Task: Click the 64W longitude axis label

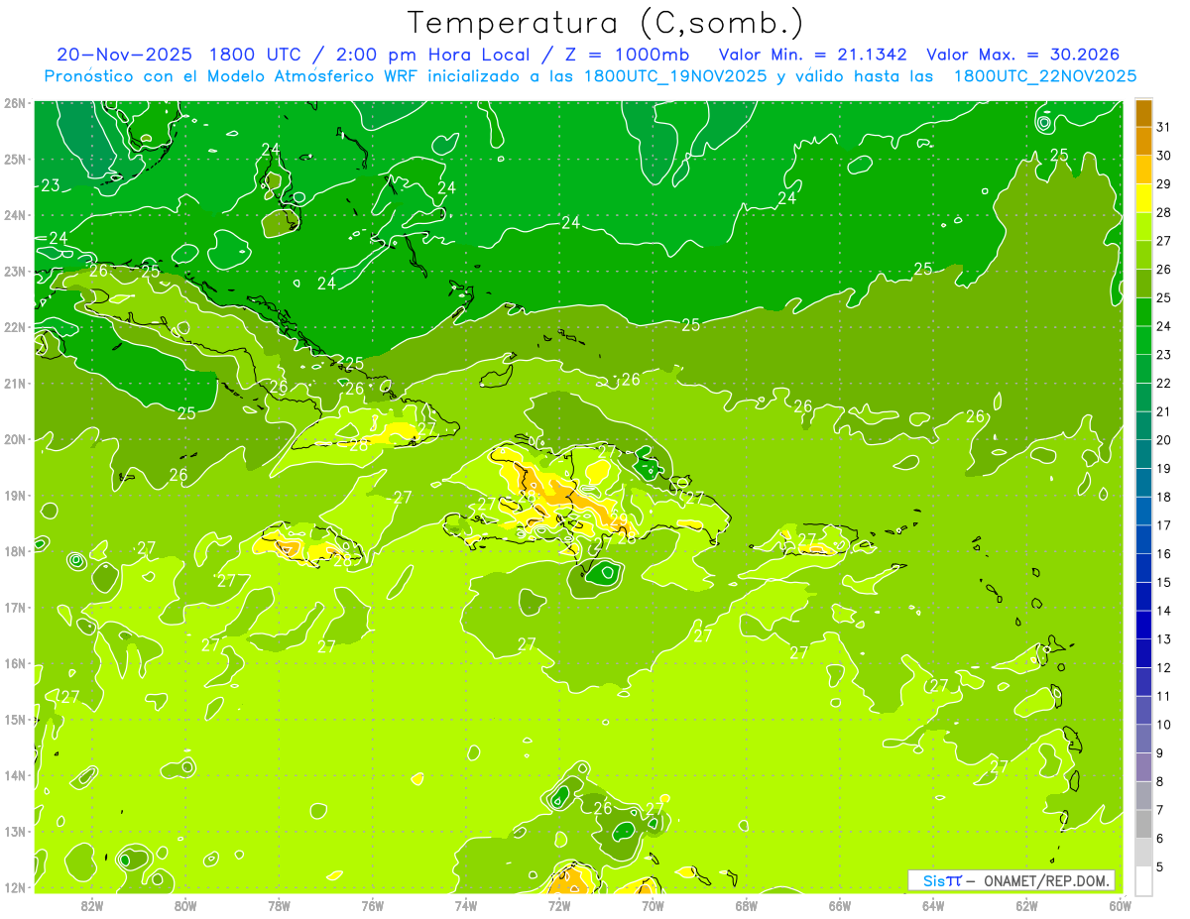Action: (933, 904)
